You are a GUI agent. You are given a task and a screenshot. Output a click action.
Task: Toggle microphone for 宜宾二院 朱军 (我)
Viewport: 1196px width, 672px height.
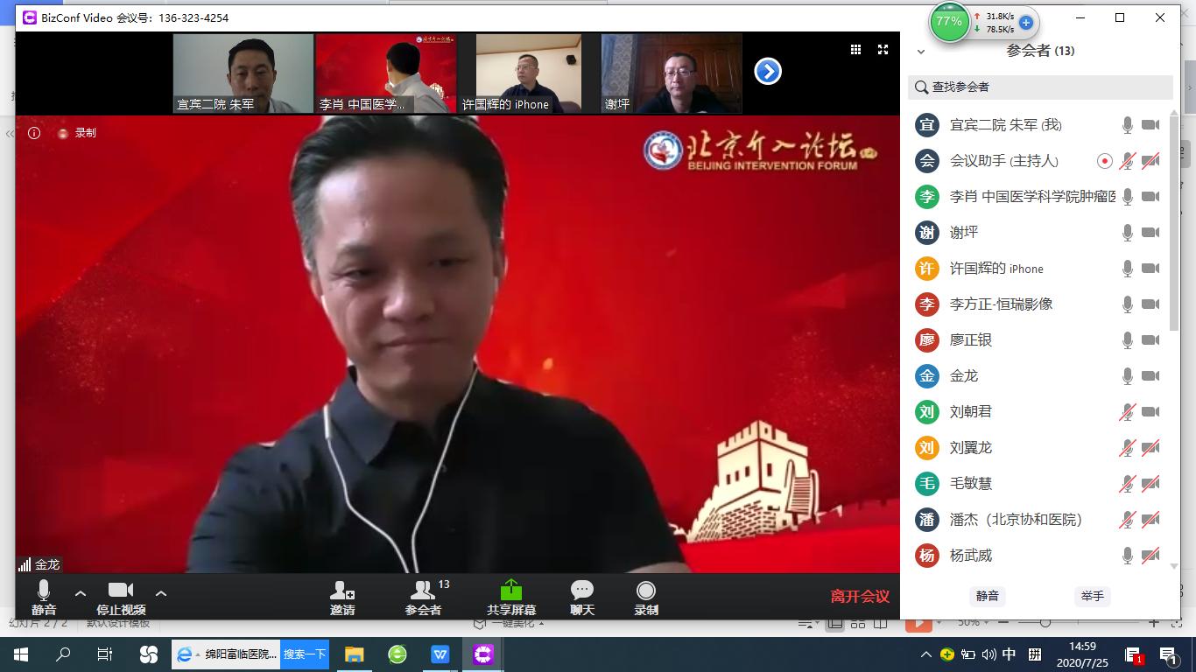tap(1128, 125)
